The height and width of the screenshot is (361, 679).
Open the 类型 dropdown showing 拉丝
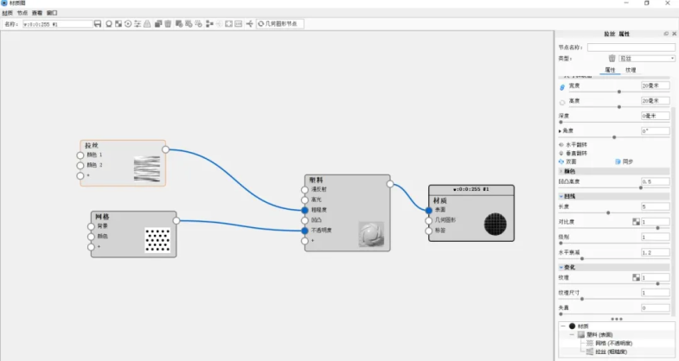646,58
